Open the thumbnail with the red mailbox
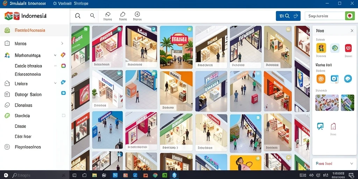 [x=246, y=91]
